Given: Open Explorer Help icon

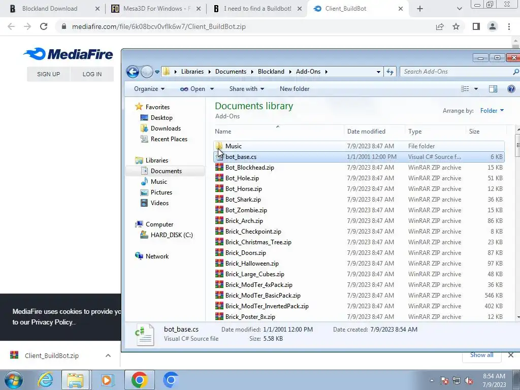Looking at the screenshot, I should pyautogui.click(x=511, y=89).
